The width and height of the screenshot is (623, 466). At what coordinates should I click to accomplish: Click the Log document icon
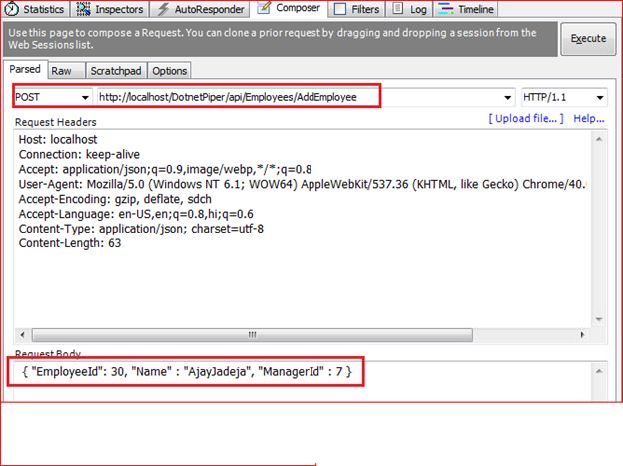(397, 8)
